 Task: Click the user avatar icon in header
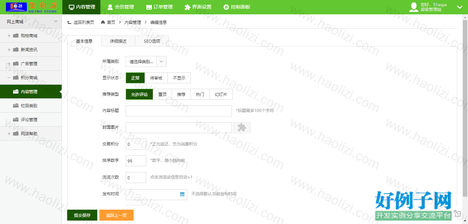coord(414,7)
